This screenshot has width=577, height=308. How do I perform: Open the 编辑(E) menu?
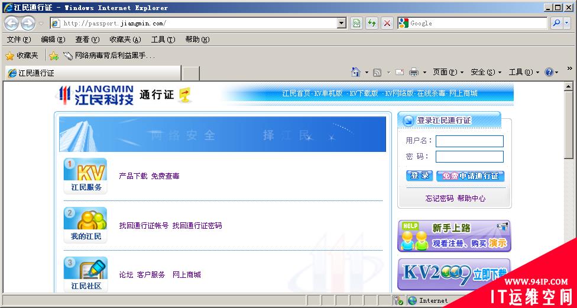53,40
